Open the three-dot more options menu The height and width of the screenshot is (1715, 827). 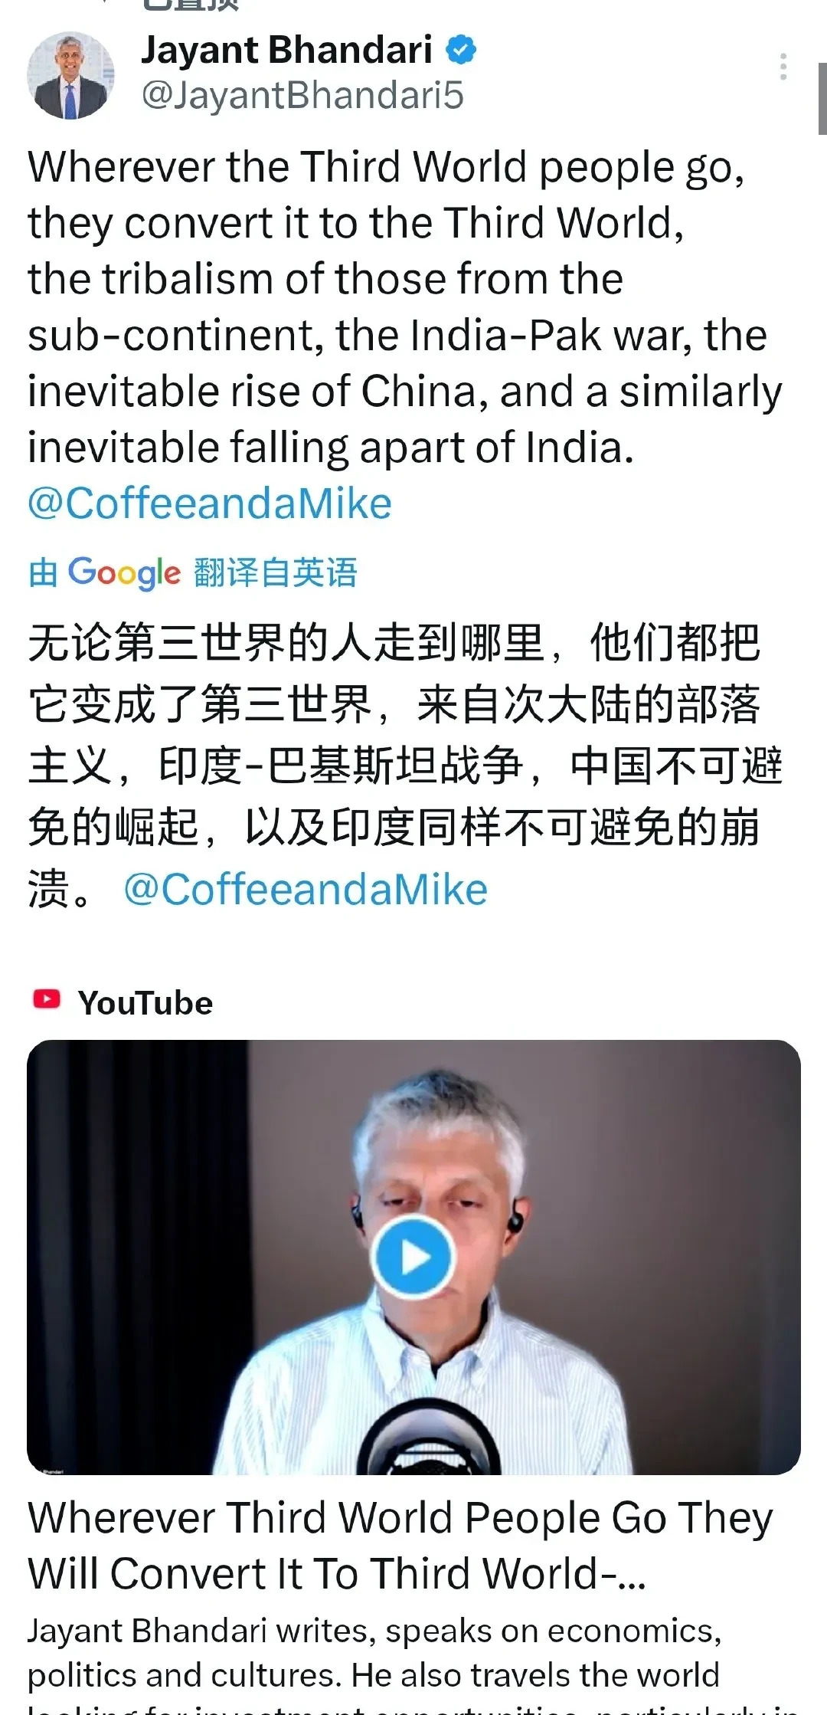pos(783,67)
